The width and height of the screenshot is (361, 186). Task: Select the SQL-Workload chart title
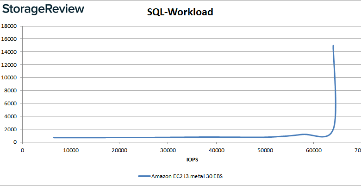[x=180, y=12]
